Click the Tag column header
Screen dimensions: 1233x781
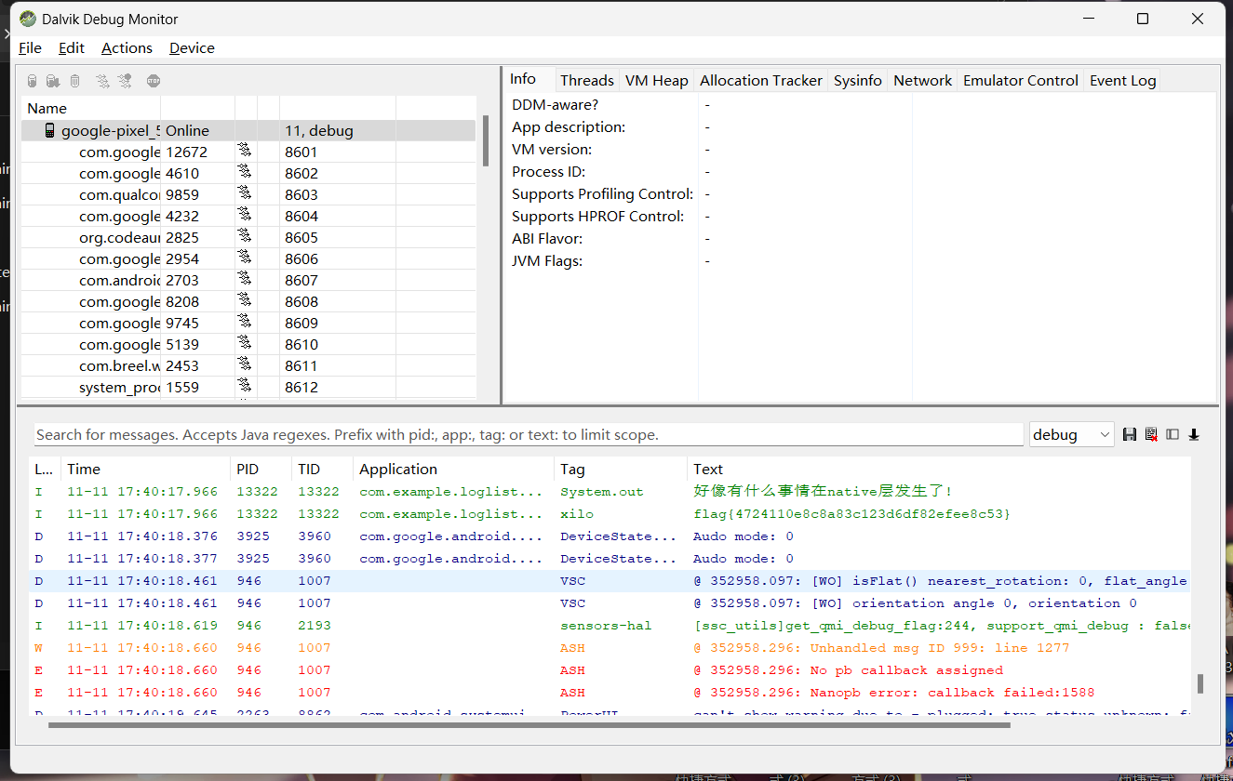621,469
